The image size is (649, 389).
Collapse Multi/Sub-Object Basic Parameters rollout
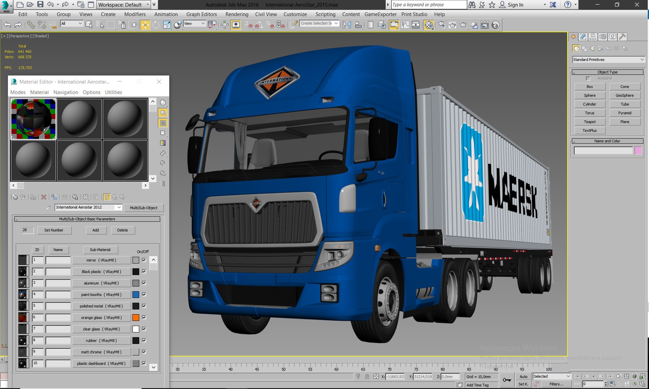click(x=87, y=219)
